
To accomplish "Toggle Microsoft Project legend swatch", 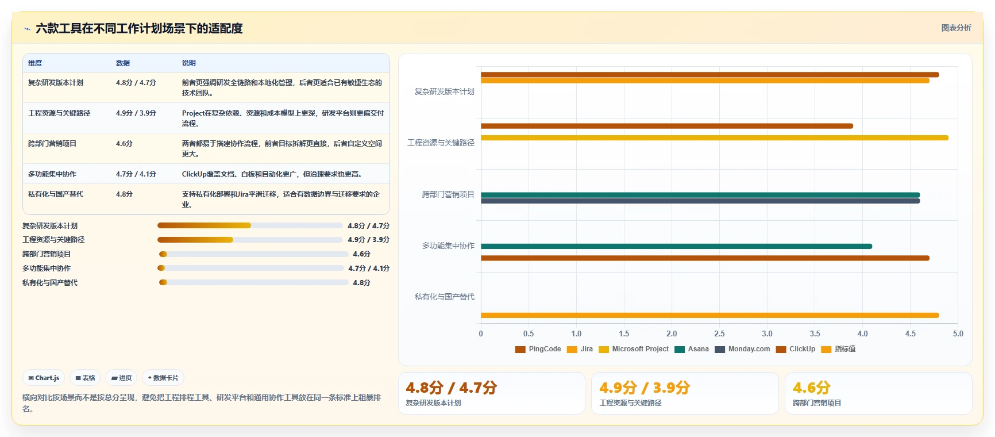I will click(x=603, y=349).
